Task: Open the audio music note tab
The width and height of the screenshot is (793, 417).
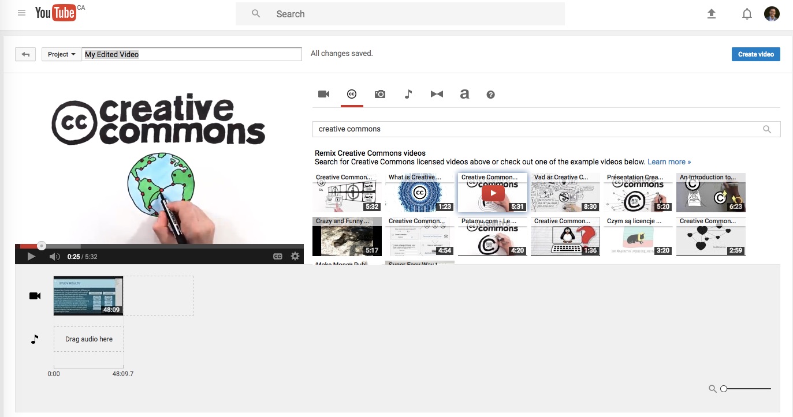Action: (408, 94)
